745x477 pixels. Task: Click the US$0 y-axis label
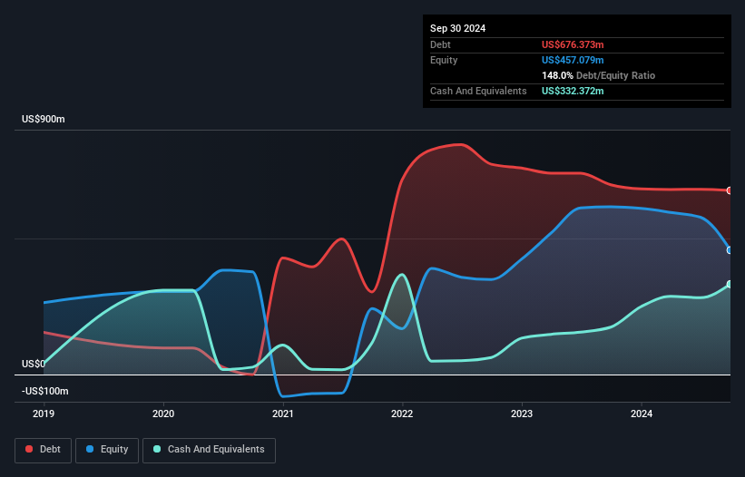[34, 364]
